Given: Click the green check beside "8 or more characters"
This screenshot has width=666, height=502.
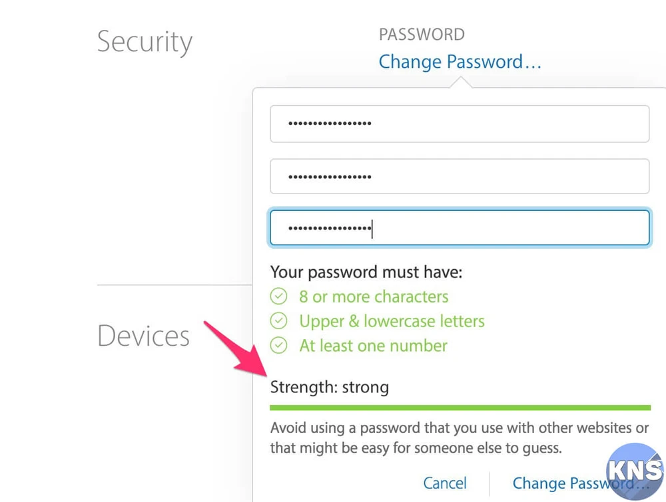Looking at the screenshot, I should coord(278,297).
